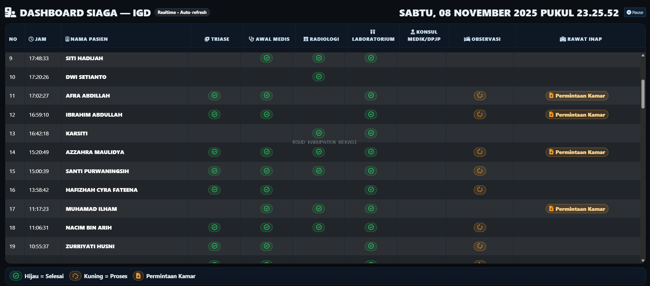The image size is (650, 286).
Task: Click the Pause auto-refresh button
Action: [x=635, y=12]
